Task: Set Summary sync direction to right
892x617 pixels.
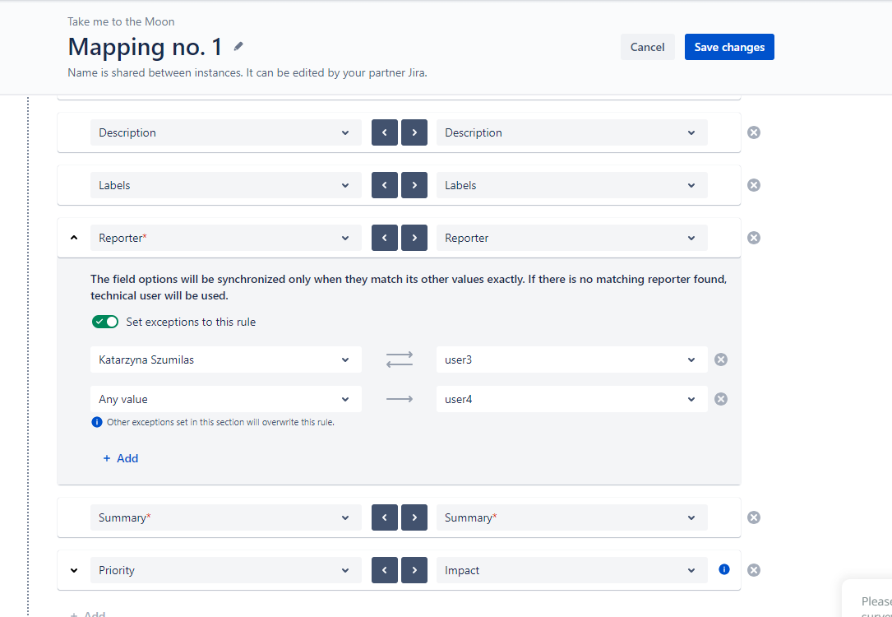Action: click(414, 517)
